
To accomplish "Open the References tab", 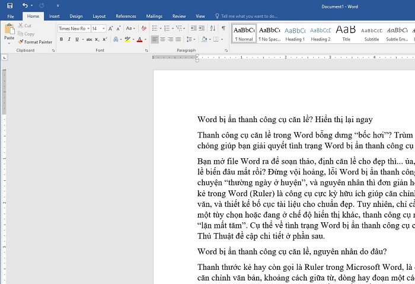I will coord(126,16).
